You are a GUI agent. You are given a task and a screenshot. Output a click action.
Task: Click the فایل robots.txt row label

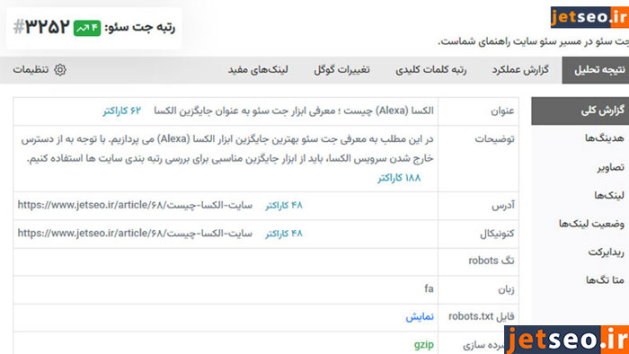481,317
